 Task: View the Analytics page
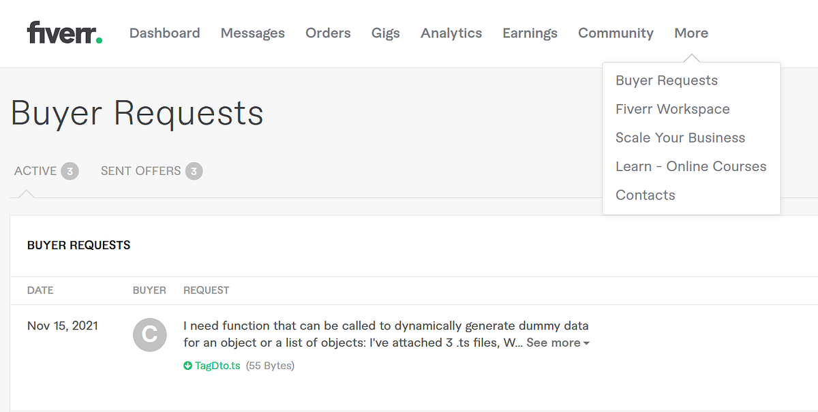pyautogui.click(x=451, y=33)
